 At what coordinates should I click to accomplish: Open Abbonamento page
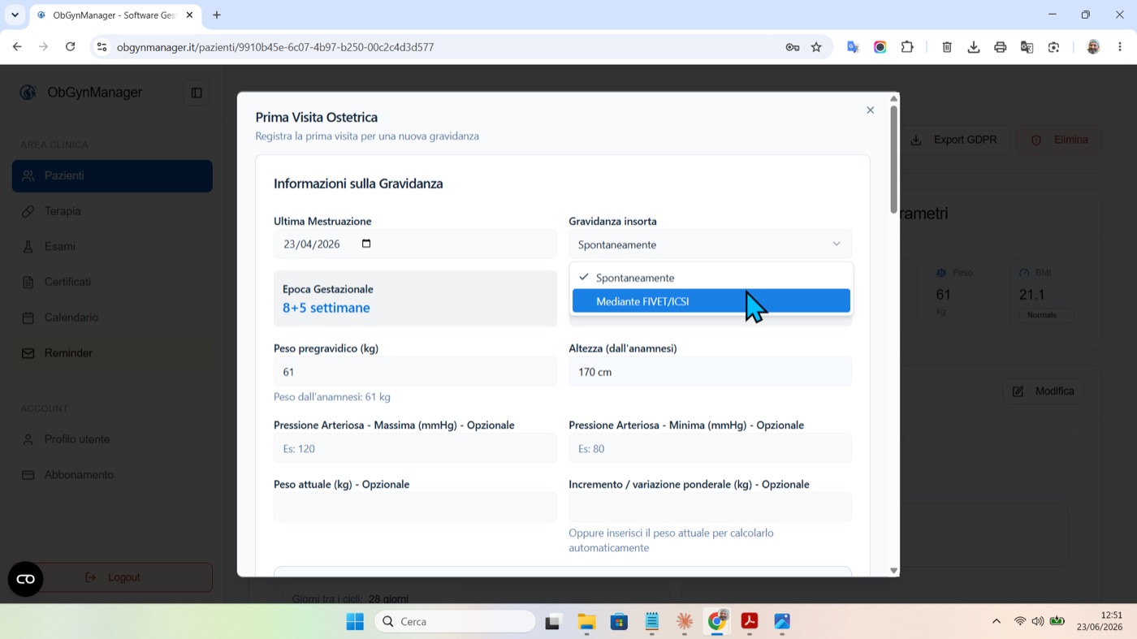pyautogui.click(x=112, y=475)
